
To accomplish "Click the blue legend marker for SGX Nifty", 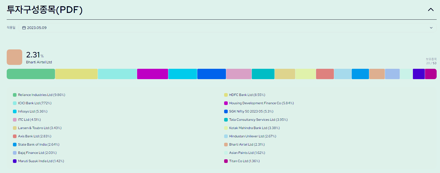I will pos(226,111).
